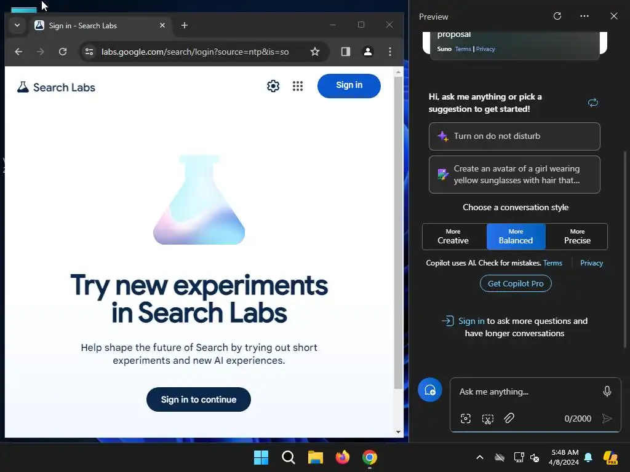Choose the create an avatar suggestion

point(514,175)
